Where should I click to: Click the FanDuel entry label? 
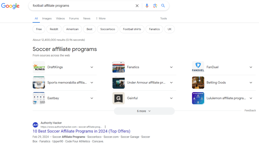pyautogui.click(x=212, y=67)
